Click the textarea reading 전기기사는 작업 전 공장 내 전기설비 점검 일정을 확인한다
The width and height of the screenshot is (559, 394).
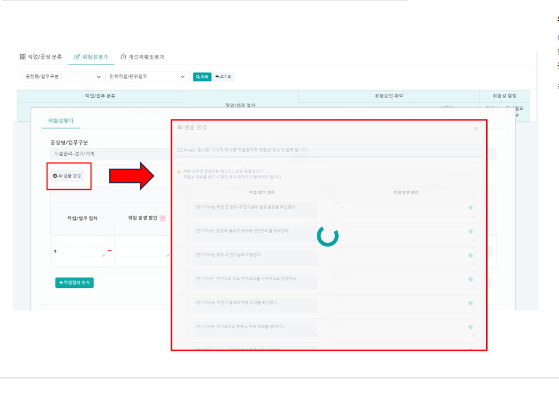pos(254,210)
